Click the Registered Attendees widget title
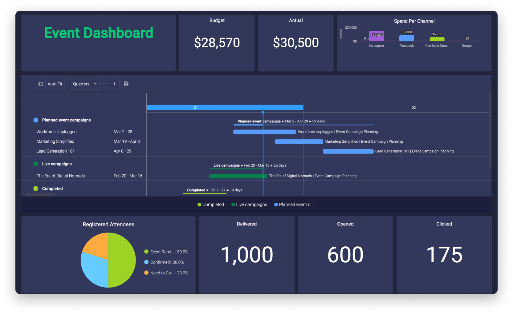The image size is (513, 314). (x=108, y=225)
